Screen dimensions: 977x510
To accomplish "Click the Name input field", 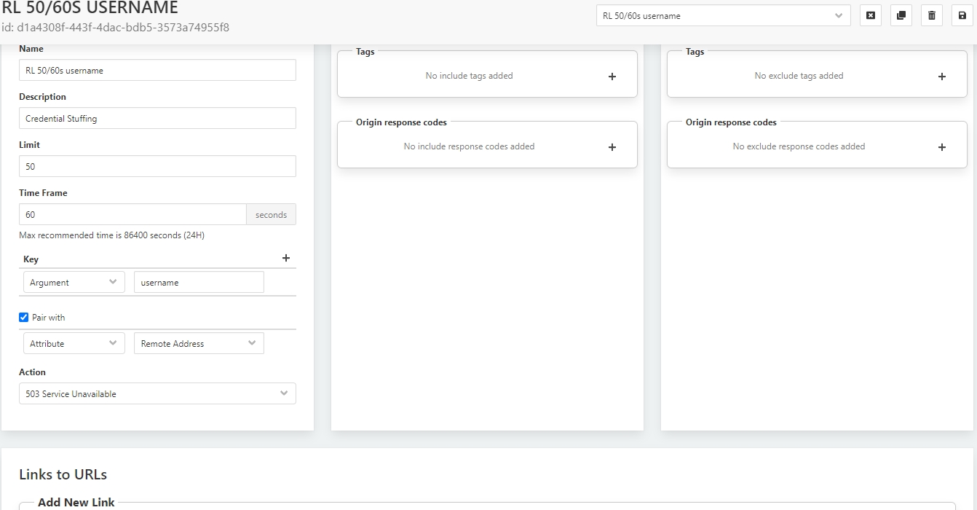I will [x=157, y=71].
